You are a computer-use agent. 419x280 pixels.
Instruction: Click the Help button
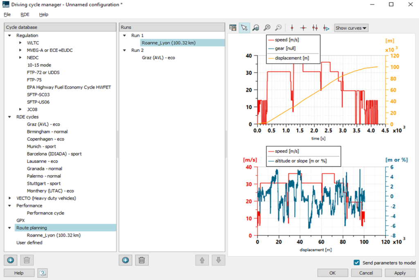(x=18, y=273)
